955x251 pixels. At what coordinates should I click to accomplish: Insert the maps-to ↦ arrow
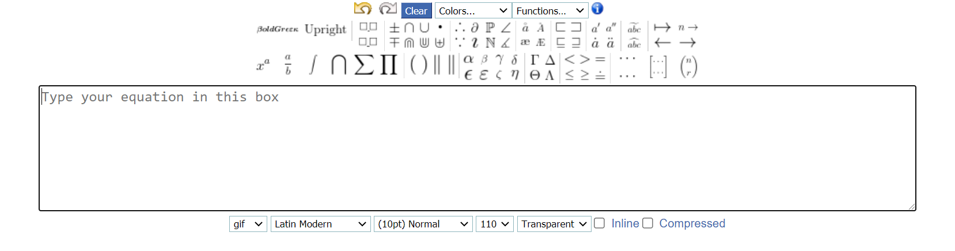coord(662,28)
